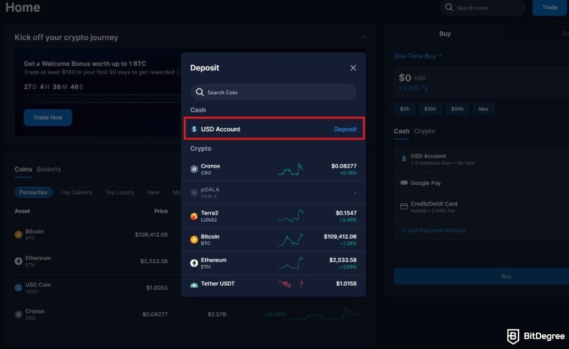Viewport: 569px width, 349px height.
Task: Choose the $25 preset amount
Action: coord(404,109)
